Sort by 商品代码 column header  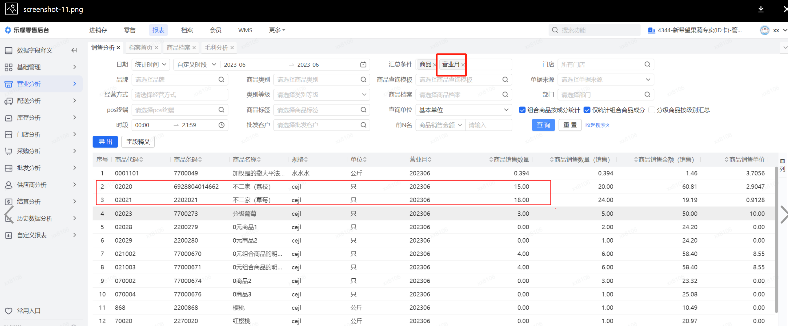pos(129,159)
